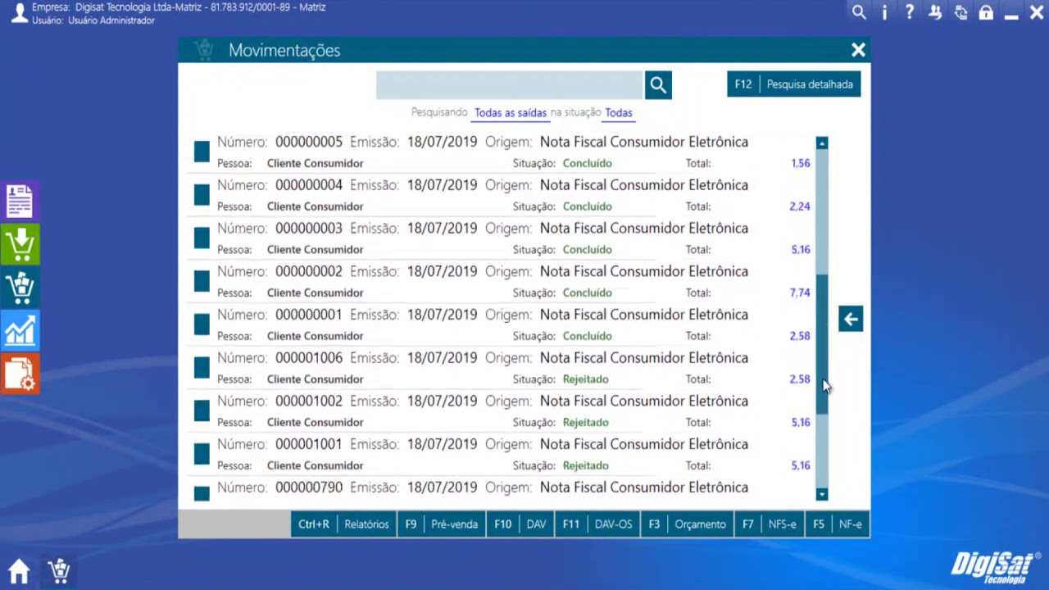Open the chart reports sidebar icon

[20, 331]
